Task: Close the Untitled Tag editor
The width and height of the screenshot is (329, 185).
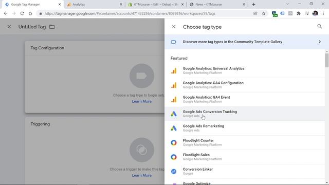Action: 9,27
